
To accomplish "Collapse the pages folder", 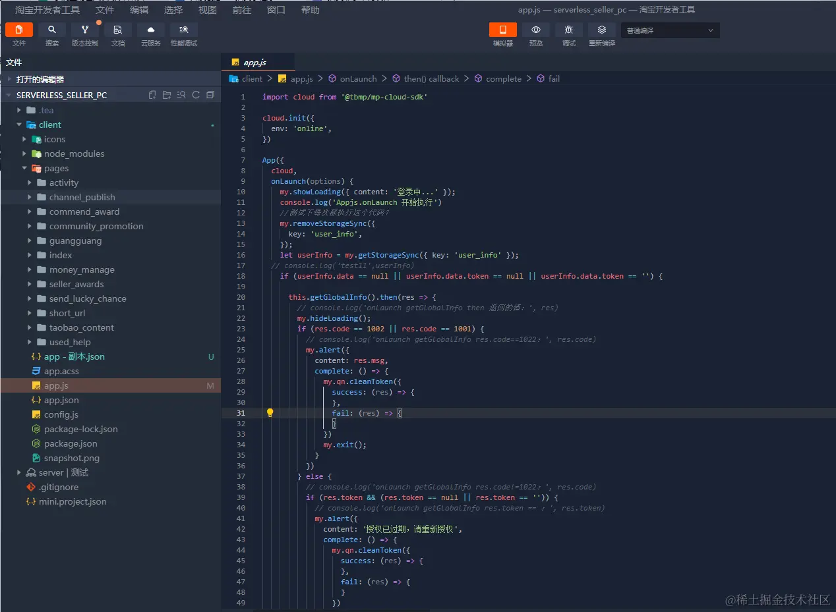I will click(x=56, y=168).
